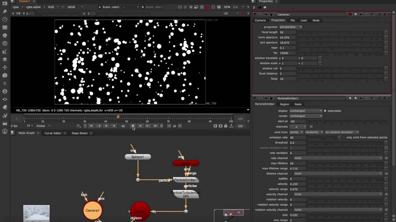
Task: Open the Draw nodes toolbar menu
Action: [5, 11]
